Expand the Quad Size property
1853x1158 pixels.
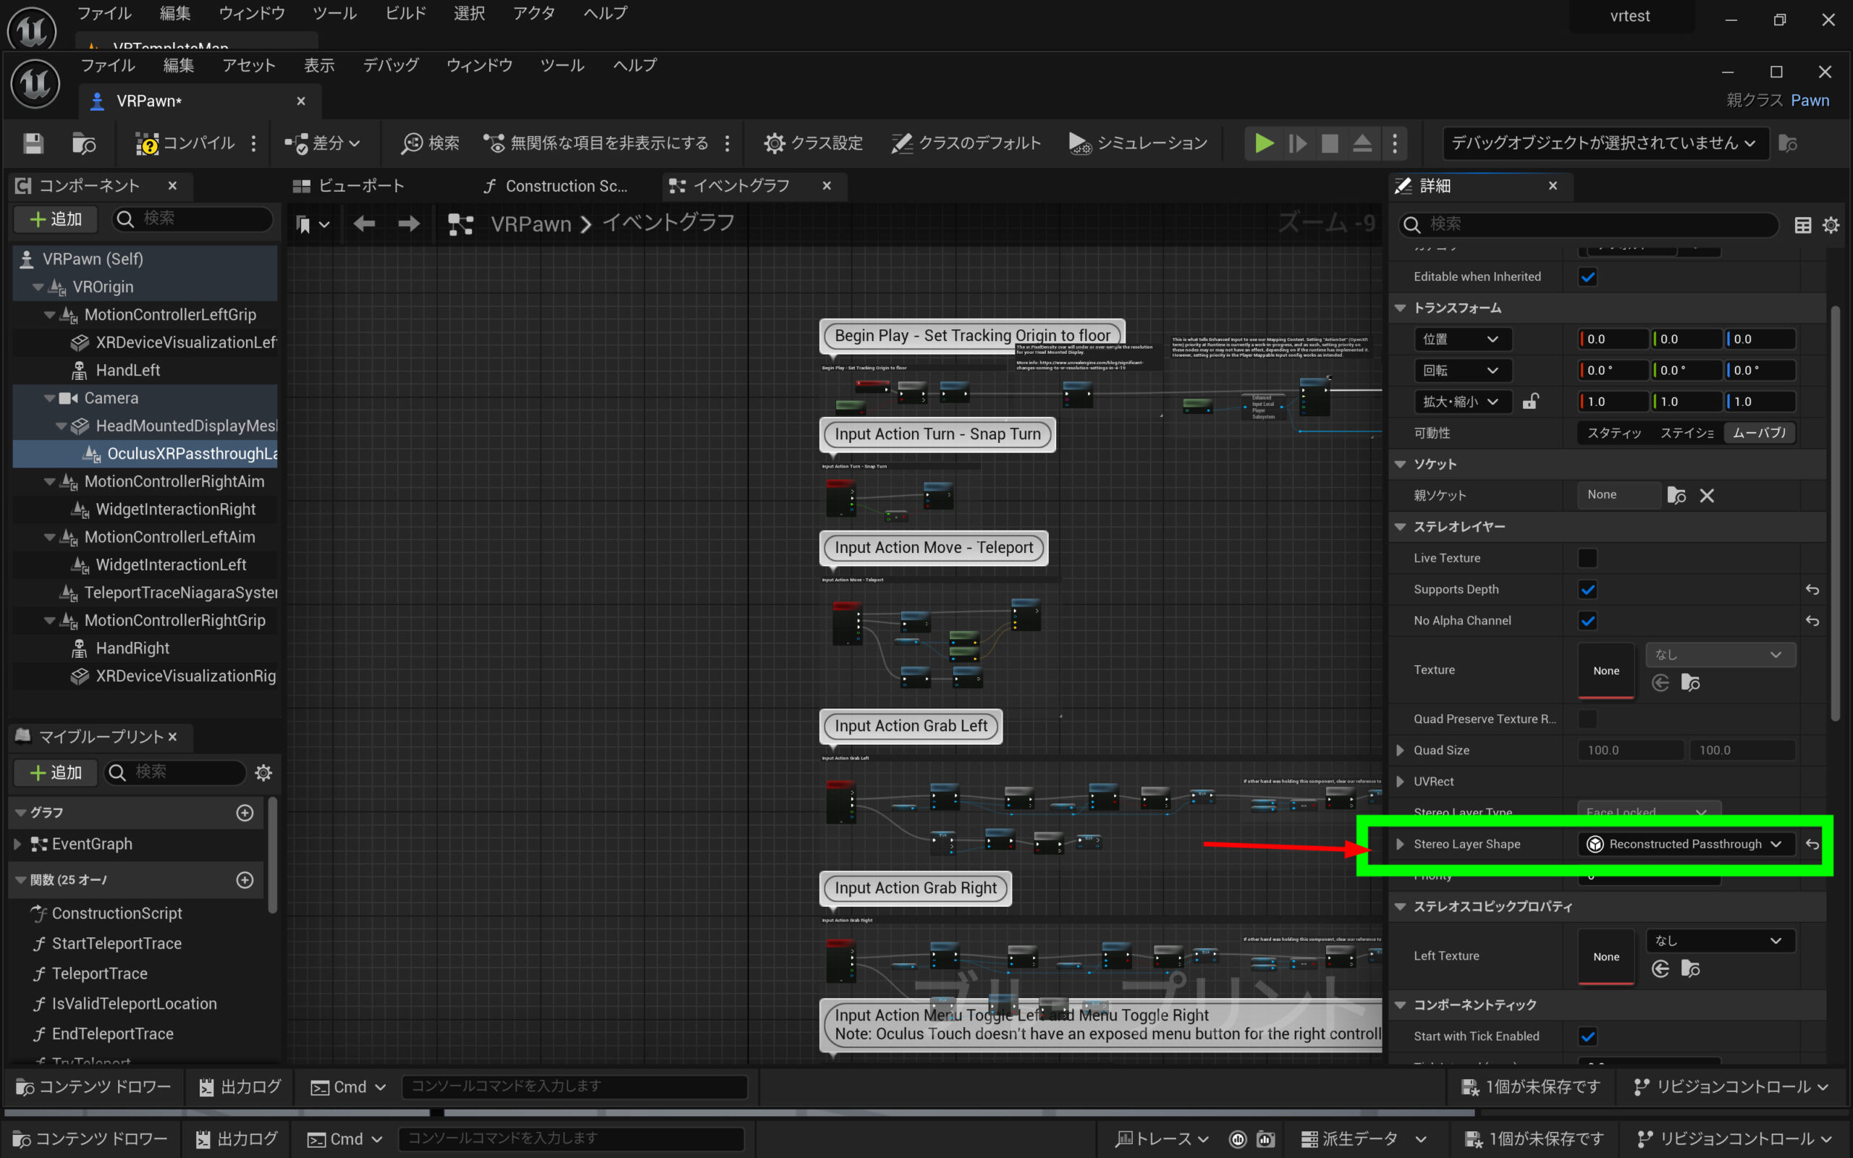(1401, 751)
